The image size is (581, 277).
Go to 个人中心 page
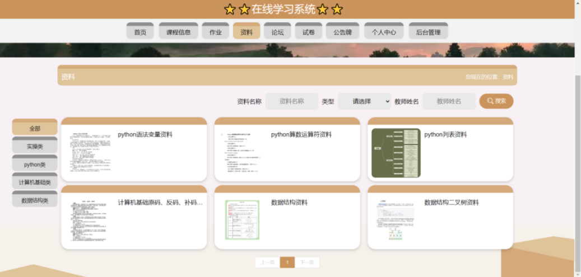[384, 32]
